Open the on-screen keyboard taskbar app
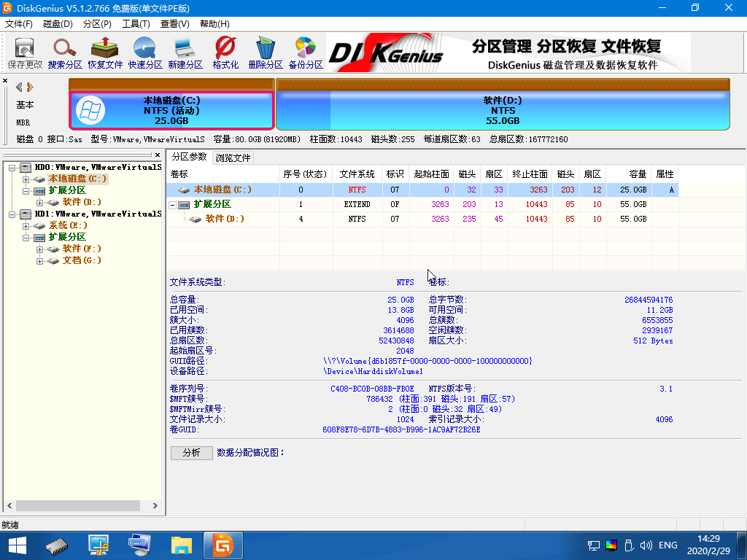 pyautogui.click(x=140, y=545)
